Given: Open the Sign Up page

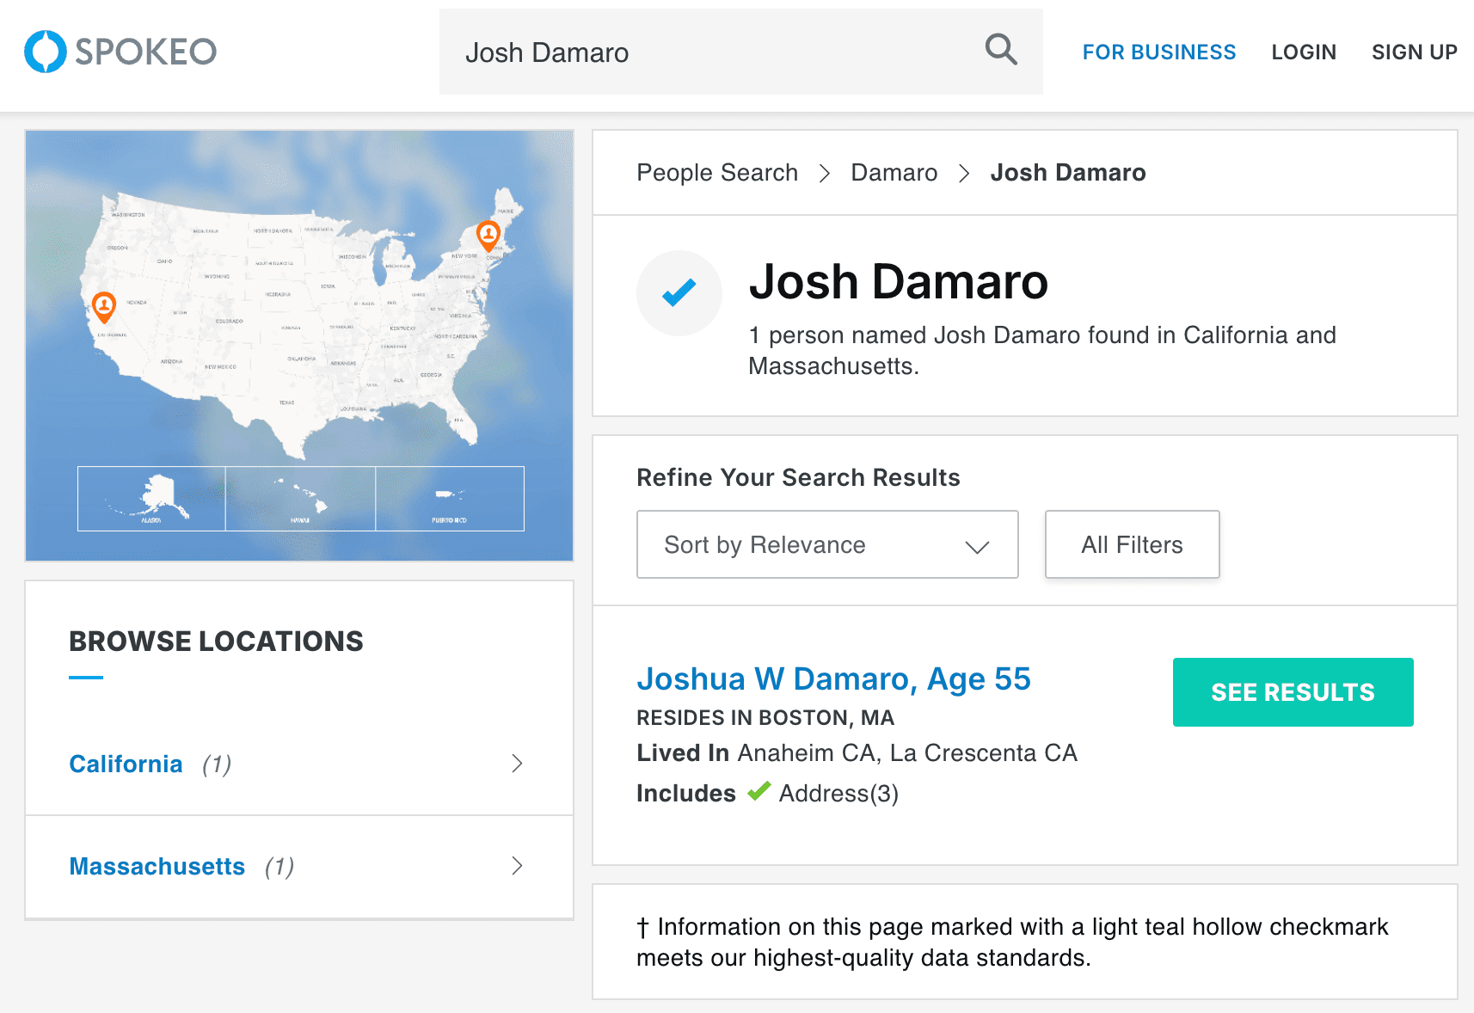Looking at the screenshot, I should tap(1414, 52).
